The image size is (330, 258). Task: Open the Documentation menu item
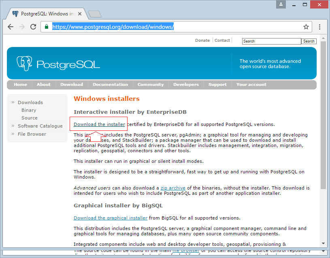110,84
